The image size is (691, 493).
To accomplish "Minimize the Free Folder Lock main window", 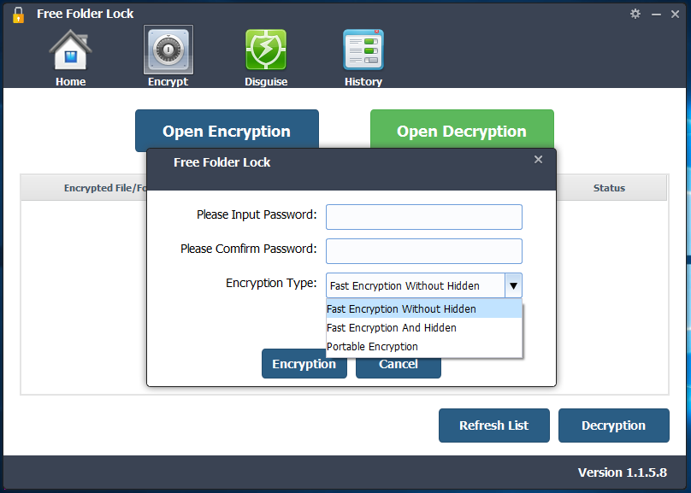I will [656, 14].
